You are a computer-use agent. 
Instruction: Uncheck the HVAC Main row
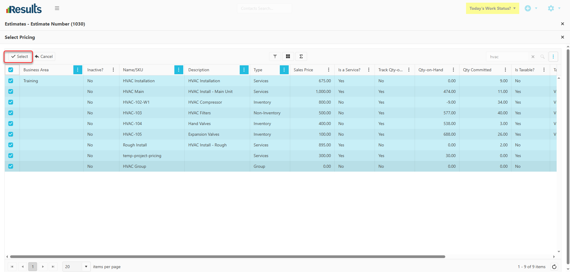11,91
